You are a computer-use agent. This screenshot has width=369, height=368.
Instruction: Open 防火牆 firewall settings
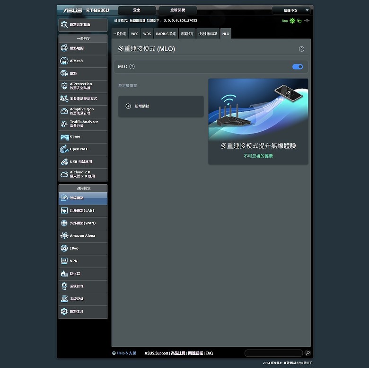tap(83, 274)
